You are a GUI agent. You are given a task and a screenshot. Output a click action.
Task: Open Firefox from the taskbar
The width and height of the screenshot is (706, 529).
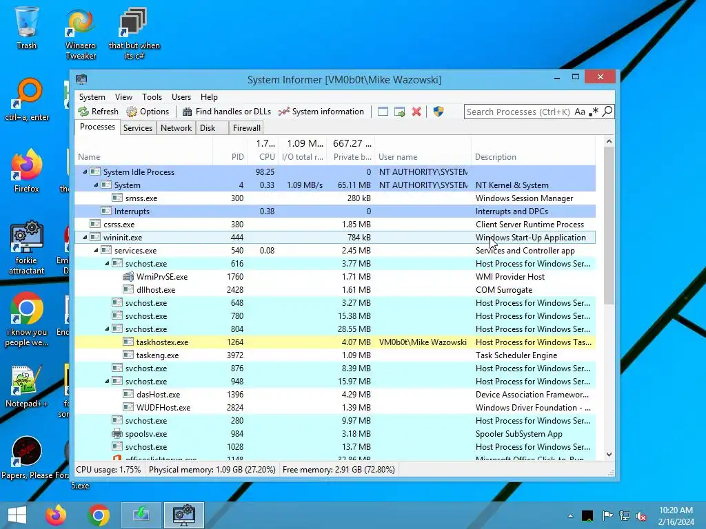pos(55,515)
